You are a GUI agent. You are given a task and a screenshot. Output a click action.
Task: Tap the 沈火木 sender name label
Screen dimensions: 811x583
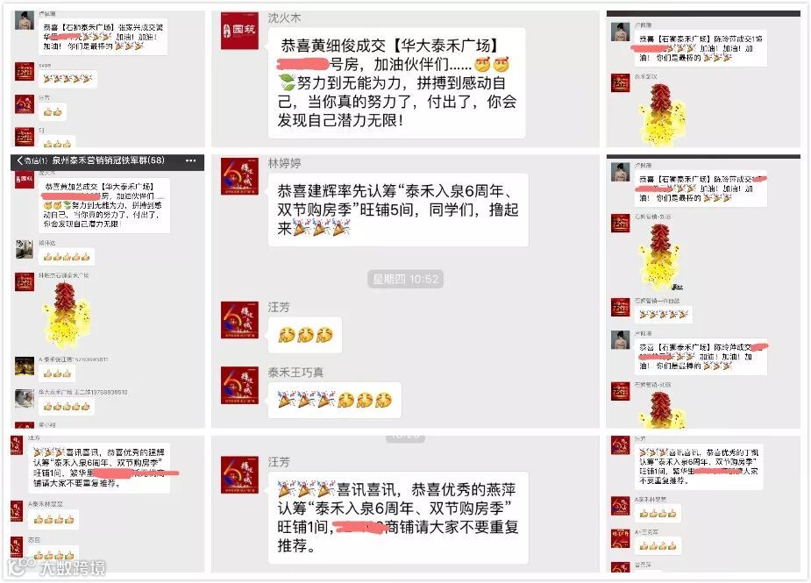(x=284, y=18)
